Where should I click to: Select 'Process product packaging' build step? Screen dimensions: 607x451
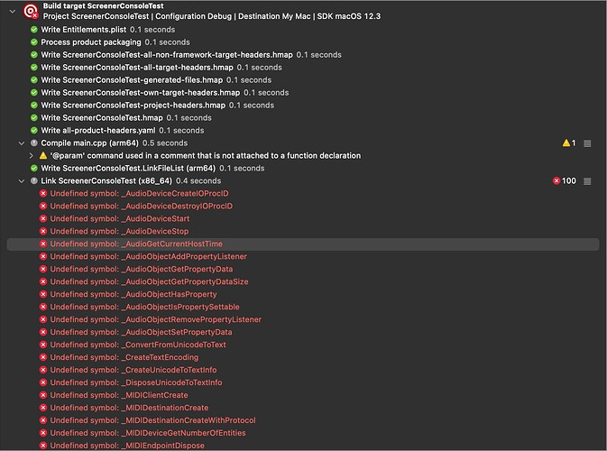[91, 42]
